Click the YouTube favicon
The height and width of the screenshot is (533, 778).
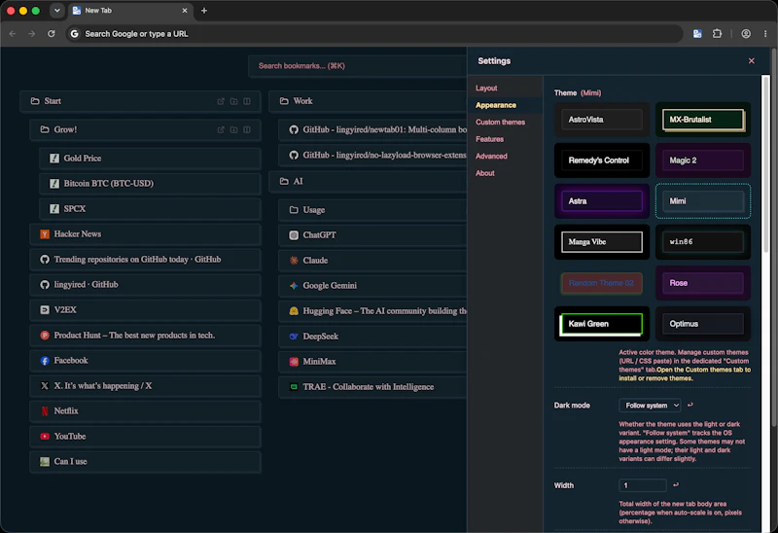click(45, 437)
